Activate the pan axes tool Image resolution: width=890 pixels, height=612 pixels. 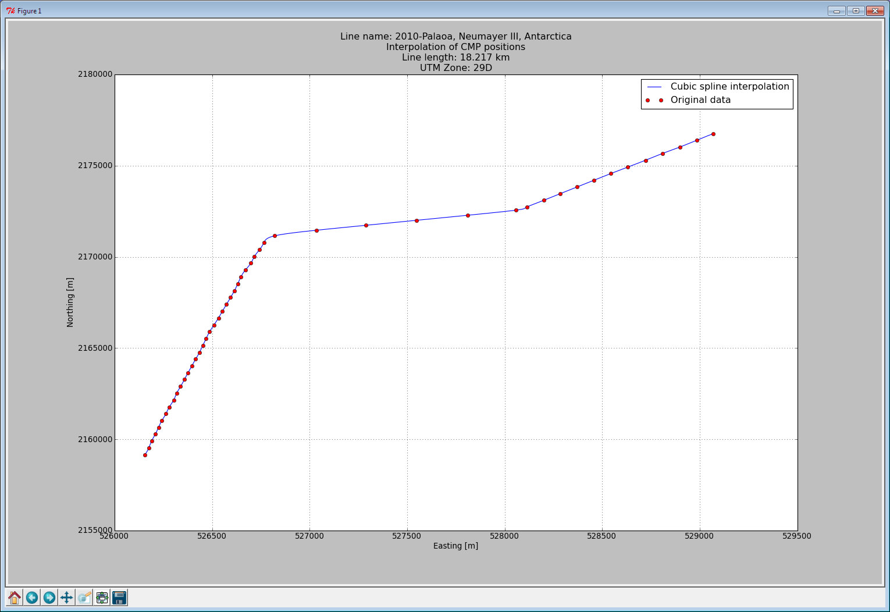pos(67,597)
